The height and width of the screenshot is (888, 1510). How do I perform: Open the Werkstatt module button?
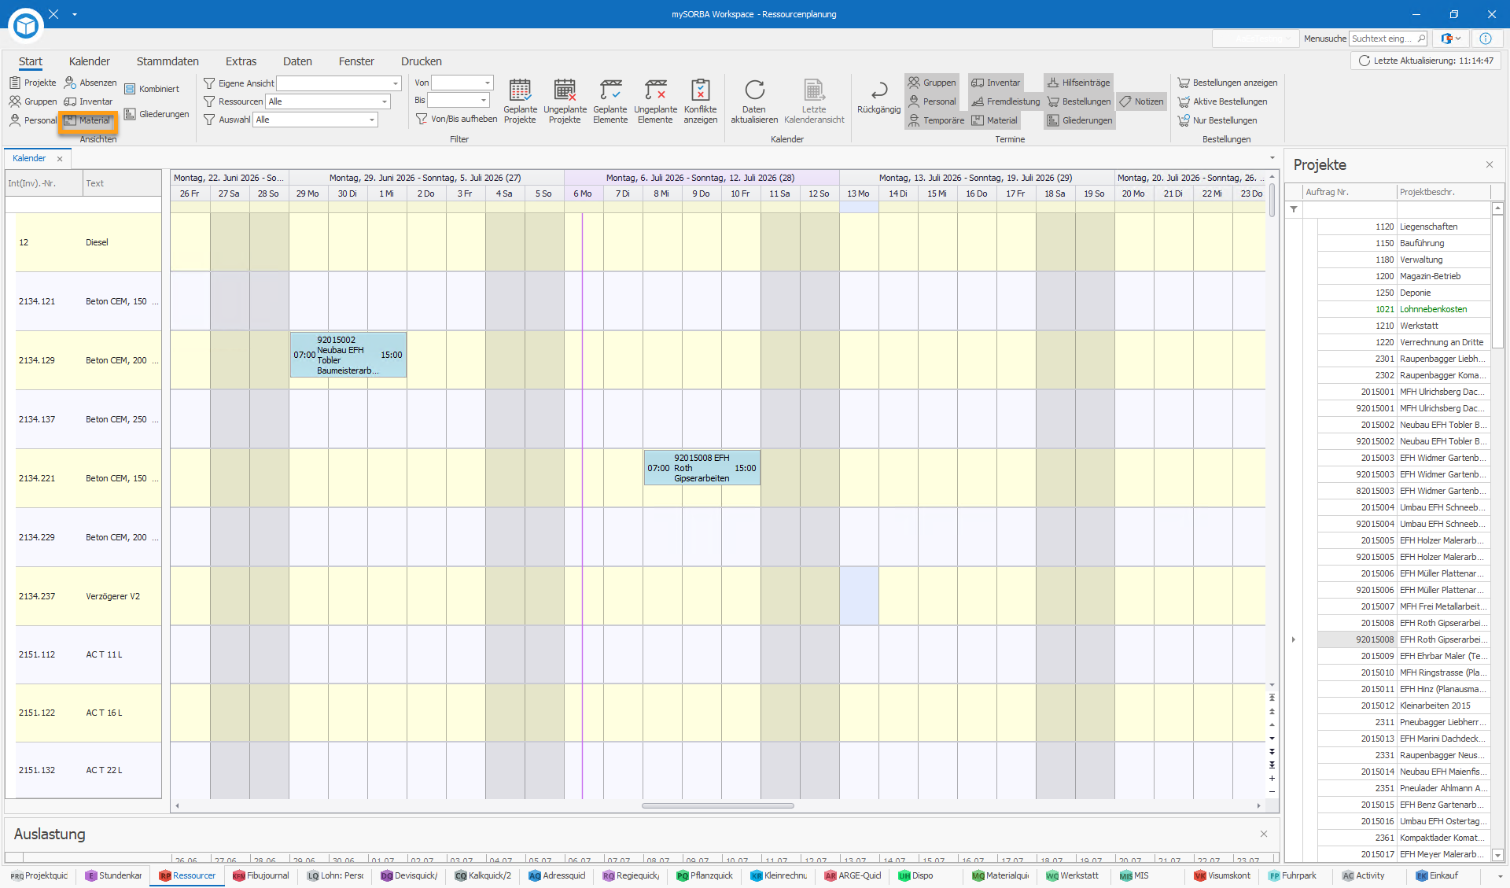pos(1072,875)
